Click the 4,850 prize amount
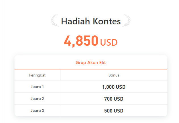179x123 pixels. coord(81,41)
